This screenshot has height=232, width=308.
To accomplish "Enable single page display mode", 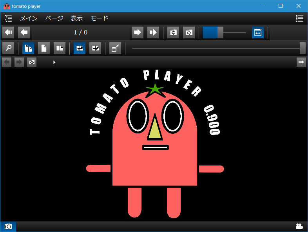I will tap(44, 48).
